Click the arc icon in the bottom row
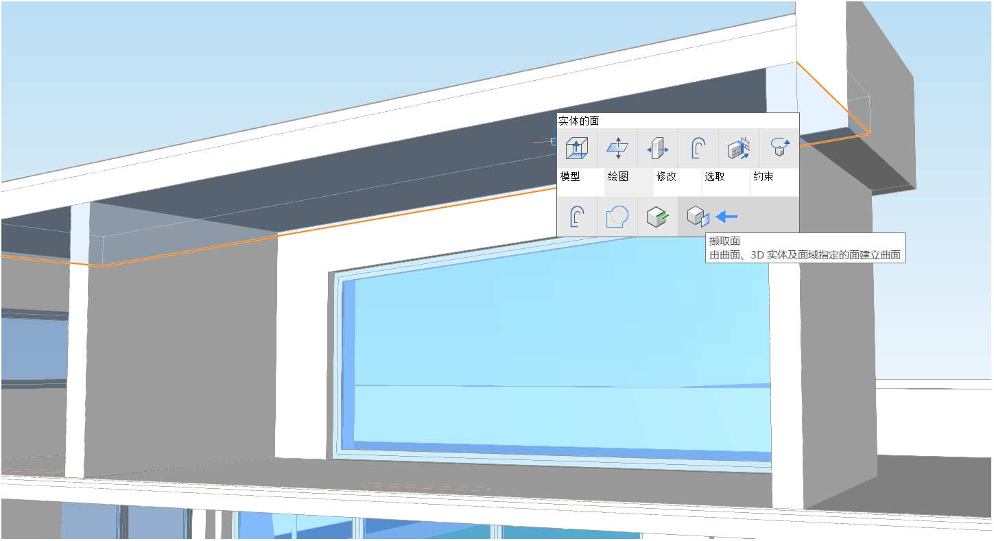Viewport: 994px width, 541px height. 577,217
